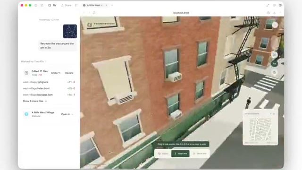Click the display icon in the title bar
The width and height of the screenshot is (302, 170).
click(274, 5)
